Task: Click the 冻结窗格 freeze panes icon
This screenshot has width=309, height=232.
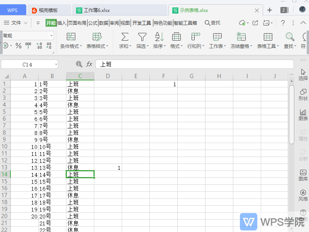Action: point(241,37)
